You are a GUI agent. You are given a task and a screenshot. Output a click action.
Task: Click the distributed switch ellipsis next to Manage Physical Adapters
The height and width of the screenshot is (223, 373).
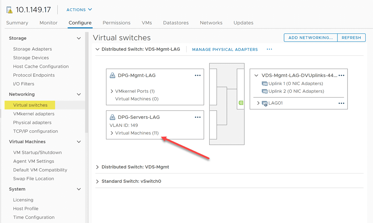pyautogui.click(x=269, y=49)
